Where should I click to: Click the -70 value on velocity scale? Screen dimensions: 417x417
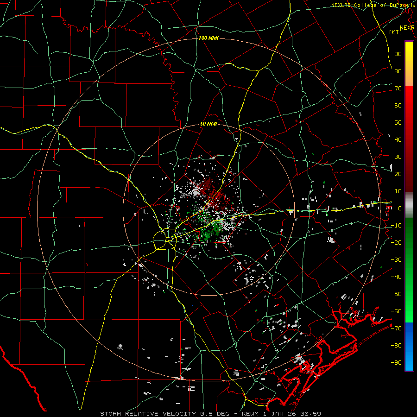(x=396, y=329)
